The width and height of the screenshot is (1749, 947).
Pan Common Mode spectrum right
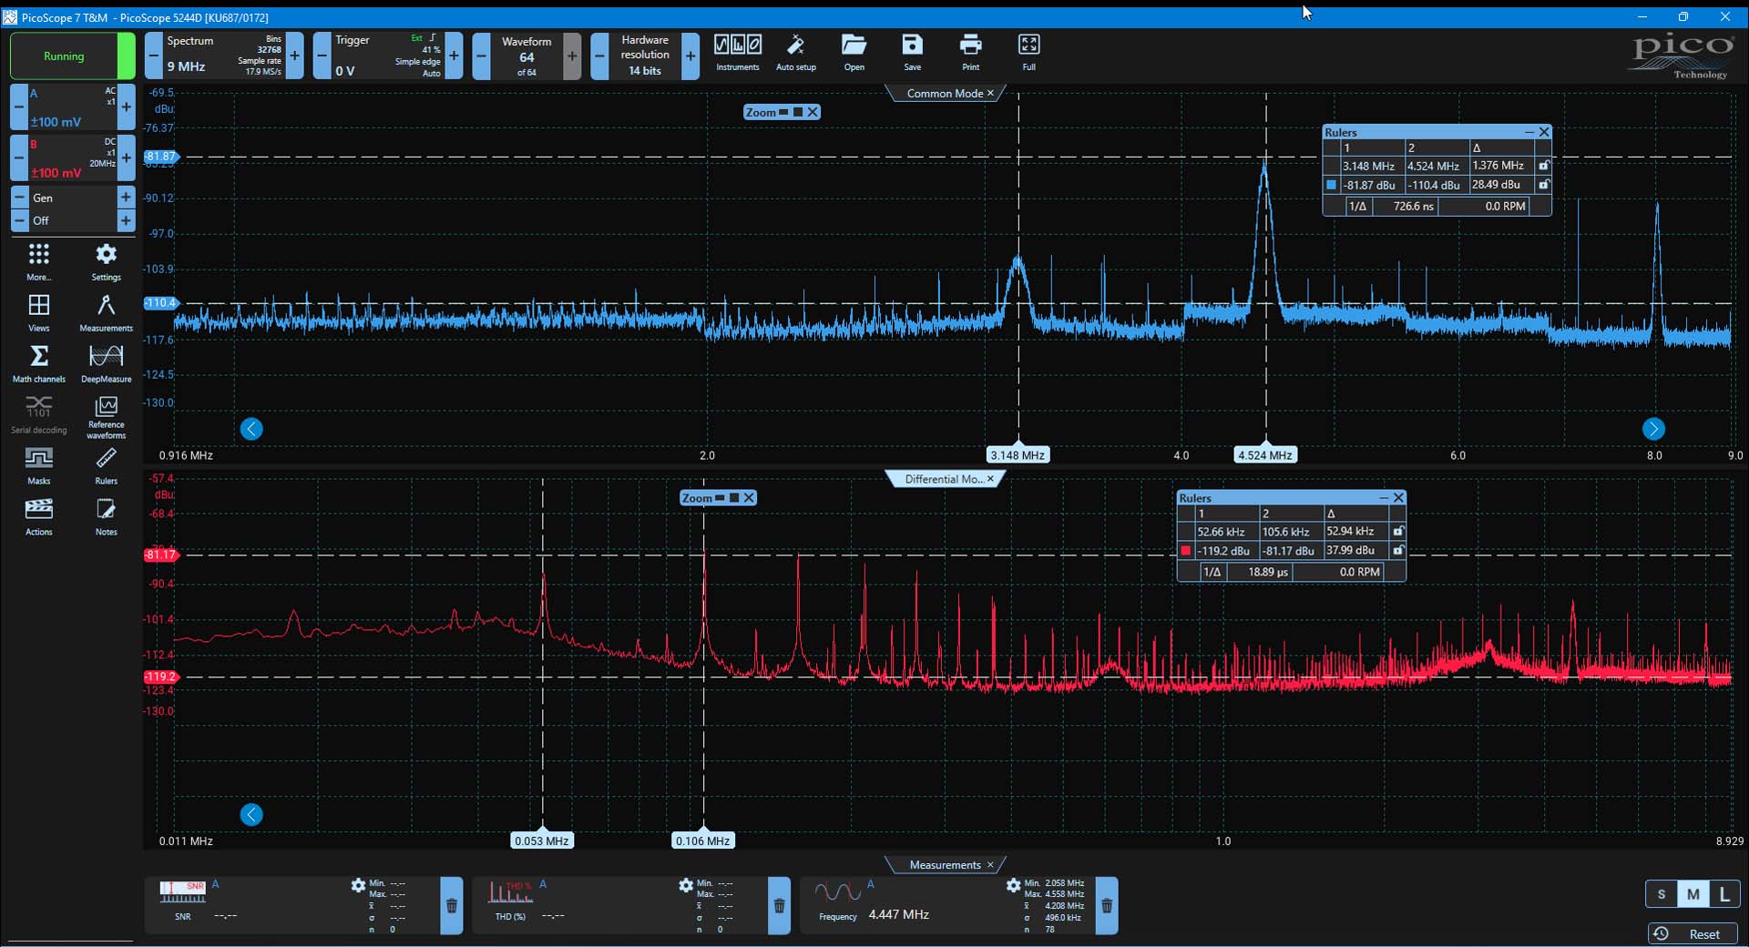coord(1653,429)
